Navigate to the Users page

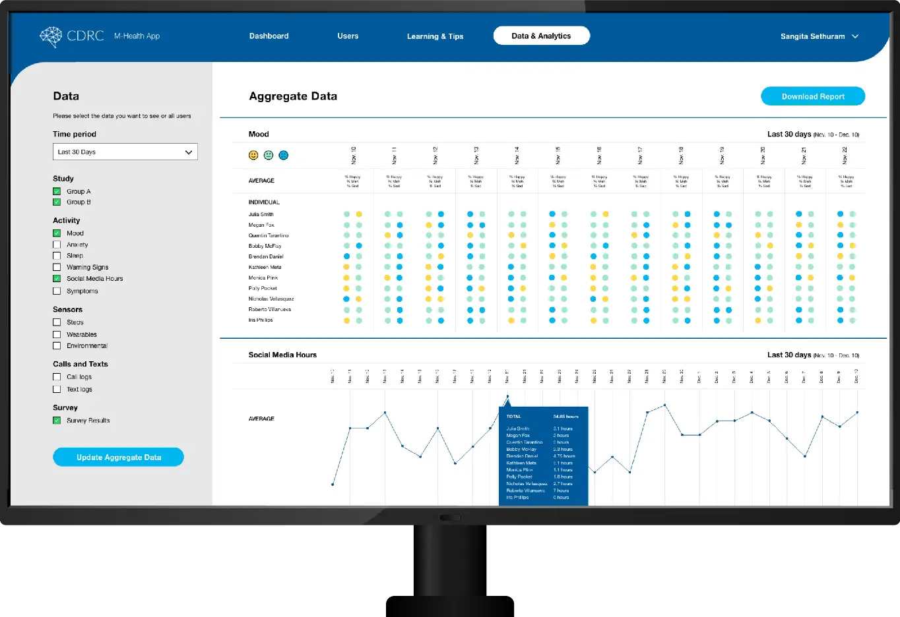(348, 36)
